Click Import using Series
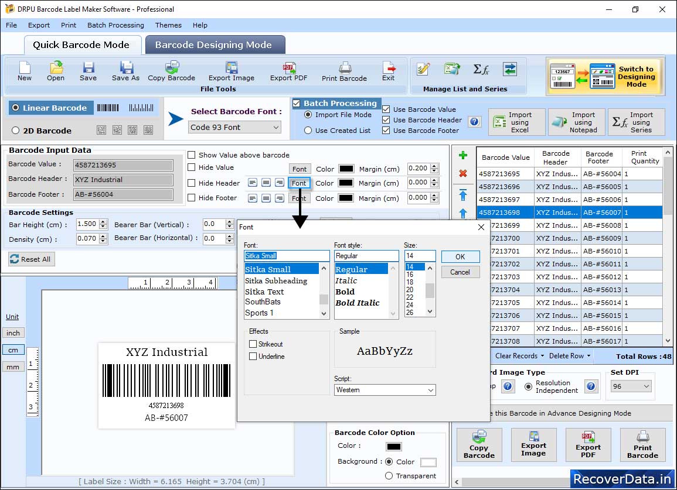 tap(636, 122)
